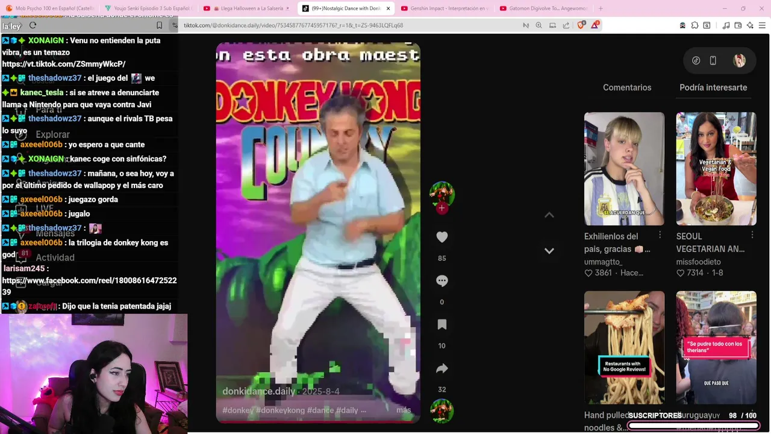Image resolution: width=771 pixels, height=434 pixels.
Task: Go to next video with down chevron
Action: [549, 251]
